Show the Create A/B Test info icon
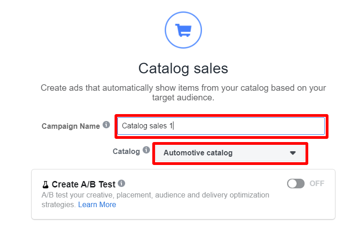 [x=121, y=183]
